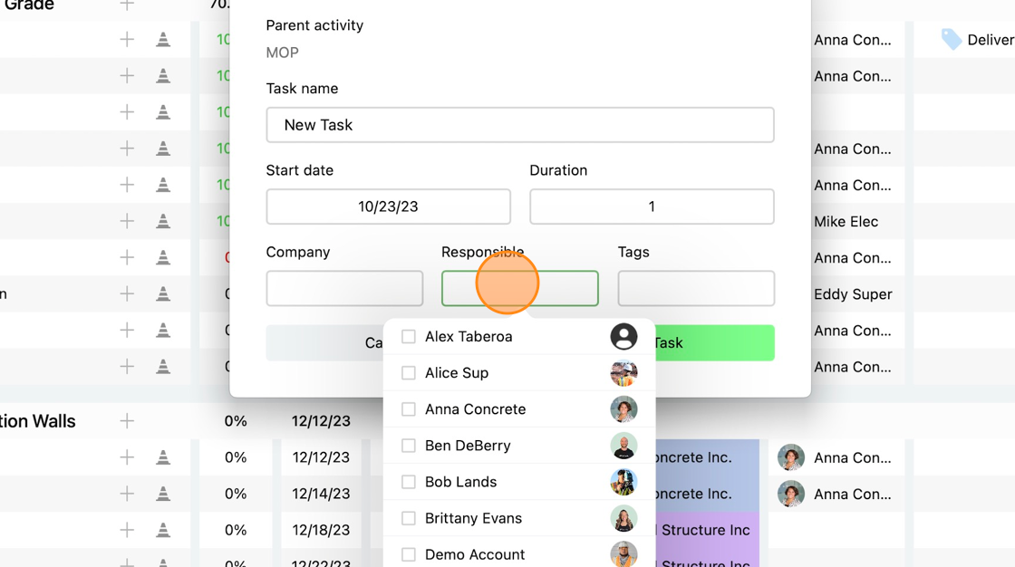
Task: Click the MOP parent activity text
Action: pos(282,53)
